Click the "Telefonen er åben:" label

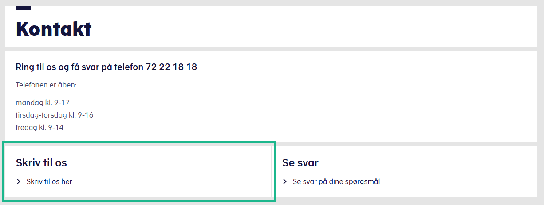point(46,85)
